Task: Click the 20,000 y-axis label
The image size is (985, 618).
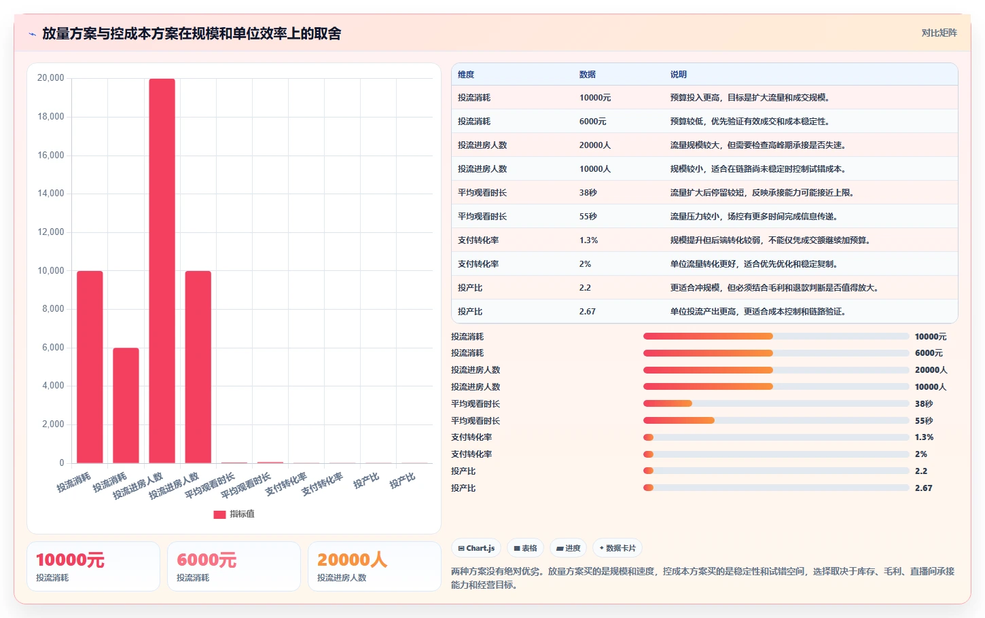Action: point(50,78)
